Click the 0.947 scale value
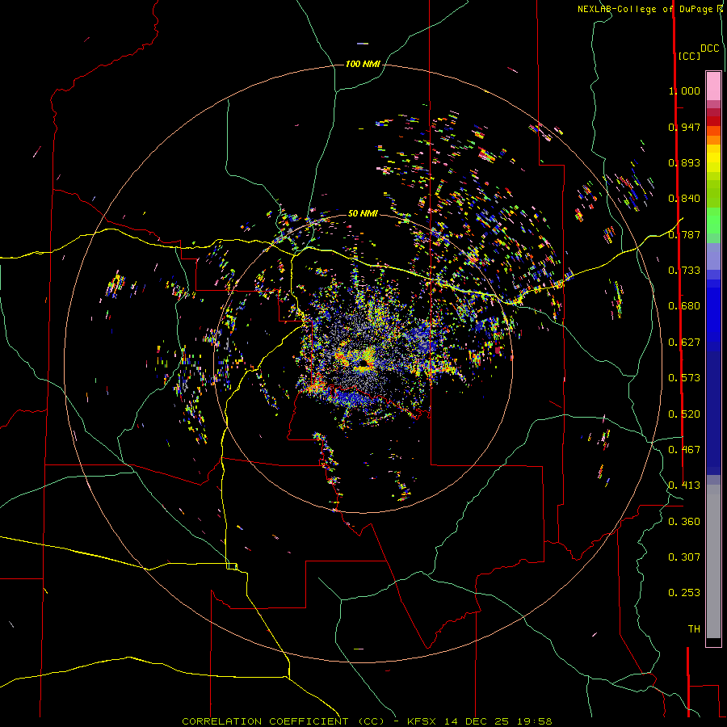This screenshot has width=727, height=727. (x=684, y=127)
